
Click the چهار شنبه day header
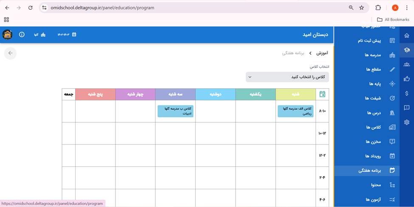point(135,94)
